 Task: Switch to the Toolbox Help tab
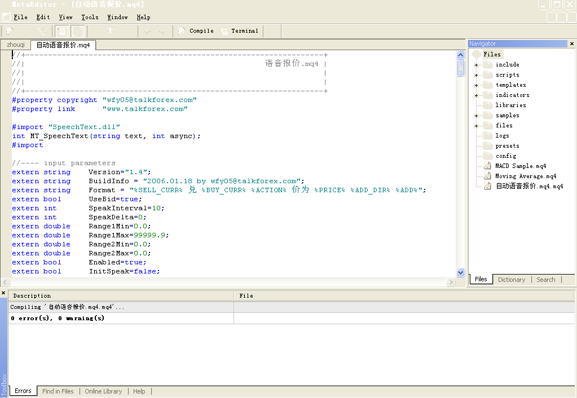[x=139, y=391]
